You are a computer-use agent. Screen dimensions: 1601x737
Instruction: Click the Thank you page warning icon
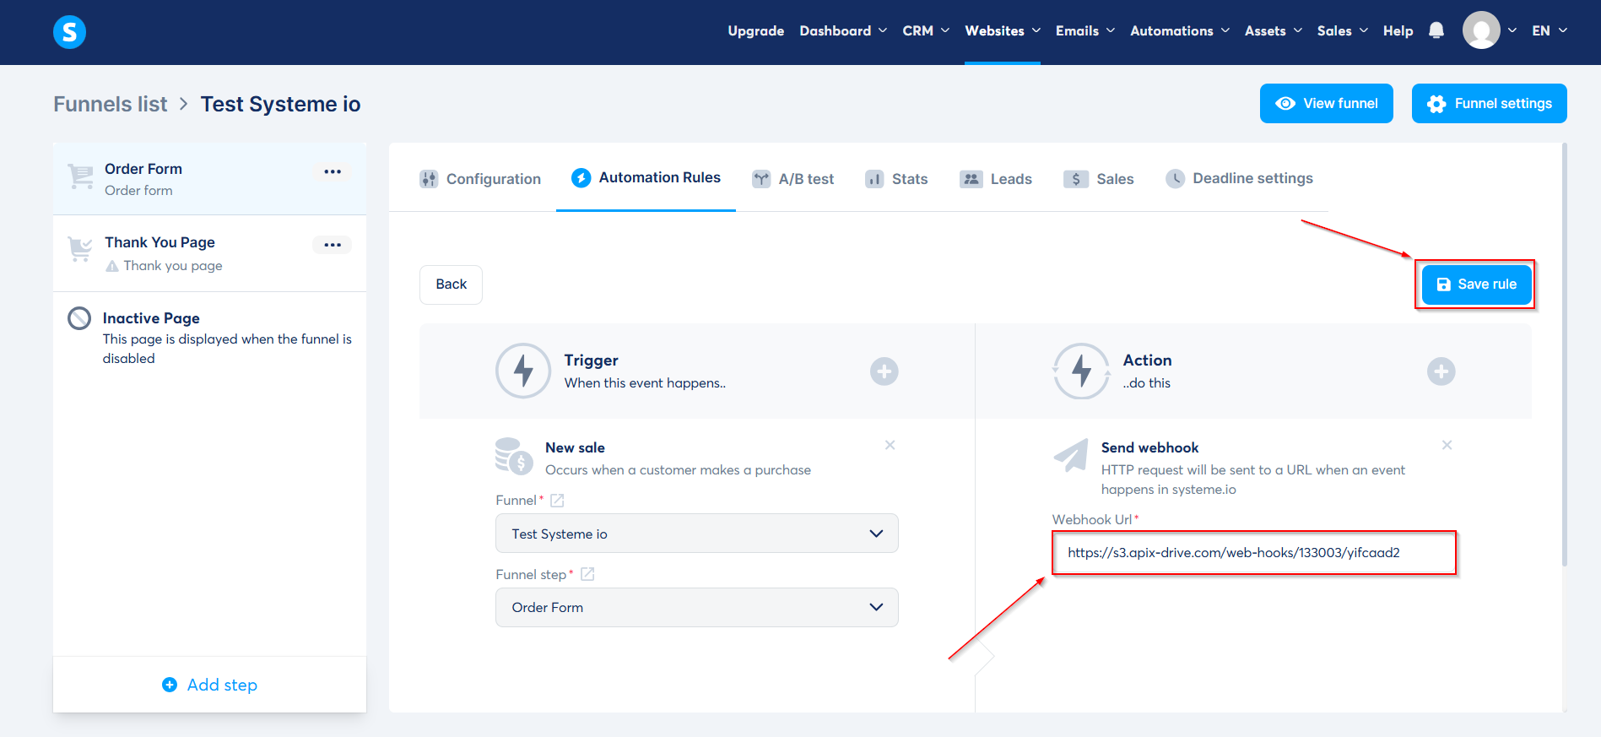[112, 266]
